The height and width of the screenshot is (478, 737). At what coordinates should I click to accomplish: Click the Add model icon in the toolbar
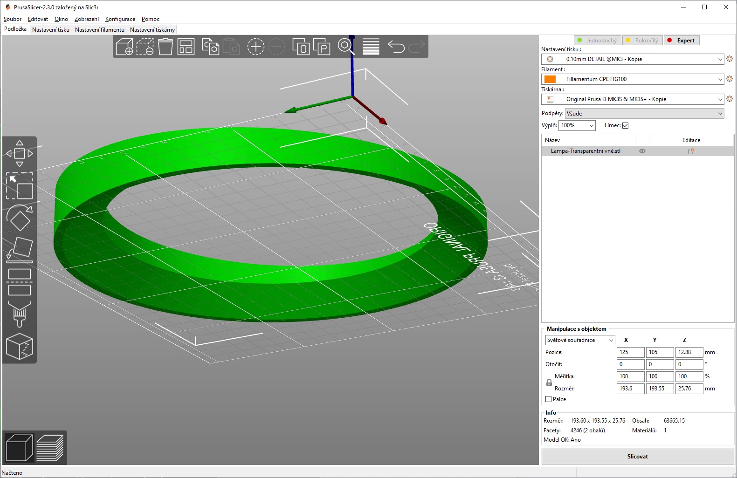(124, 47)
